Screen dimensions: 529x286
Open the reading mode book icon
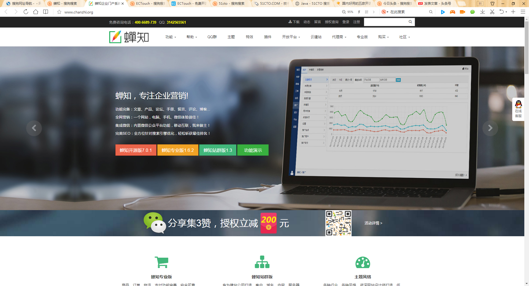46,12
